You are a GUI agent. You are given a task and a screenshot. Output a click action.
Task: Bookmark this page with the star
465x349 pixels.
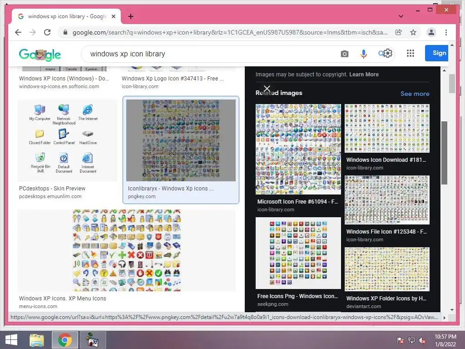tap(413, 32)
